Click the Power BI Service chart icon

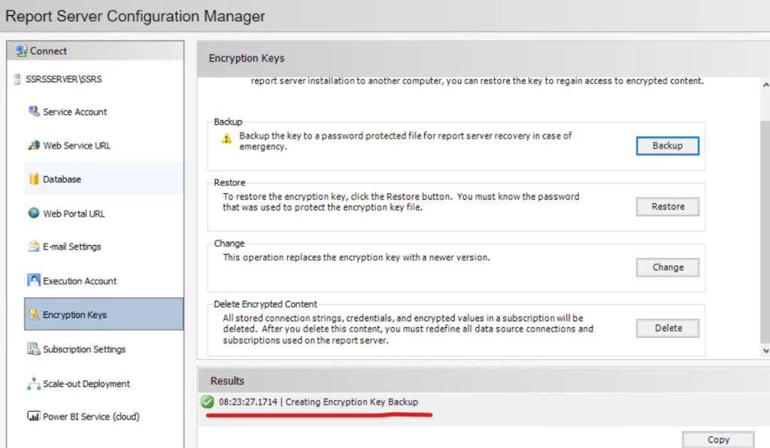point(33,416)
